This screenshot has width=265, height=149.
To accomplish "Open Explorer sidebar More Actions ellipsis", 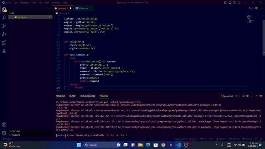I will click(48, 8).
